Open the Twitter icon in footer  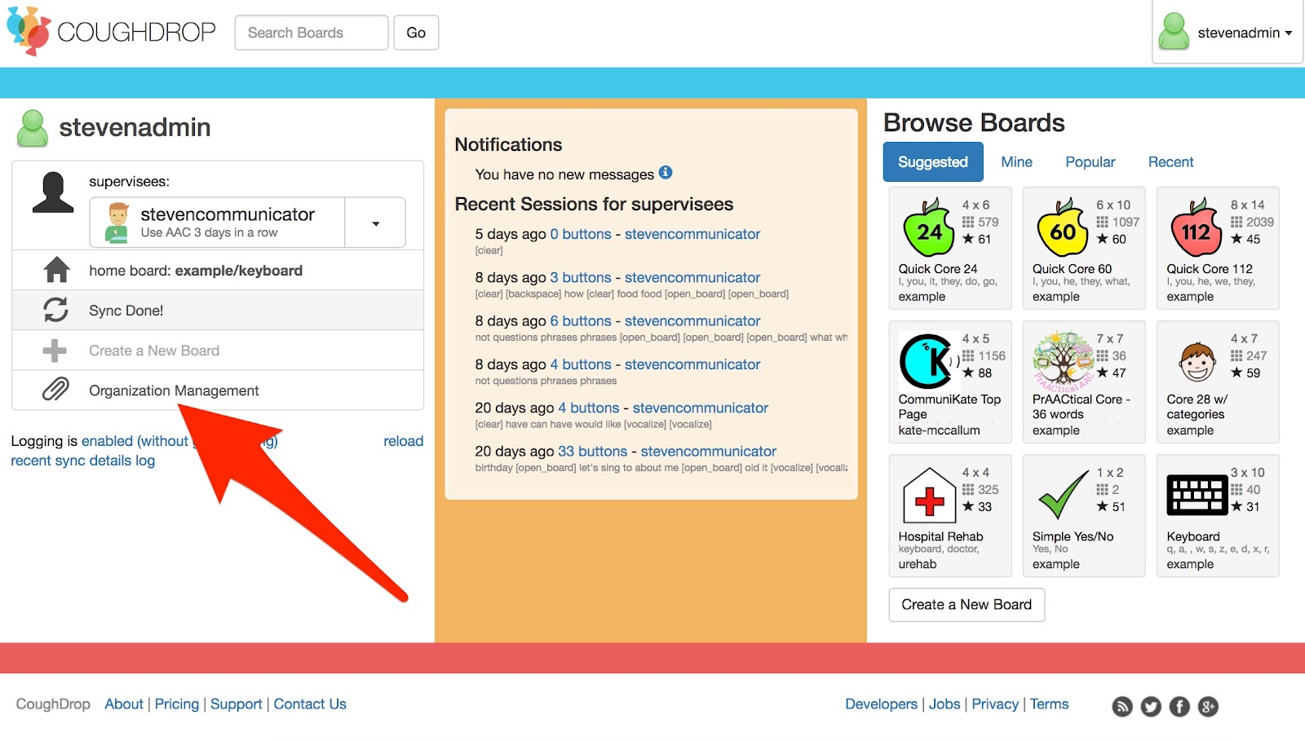(1151, 707)
